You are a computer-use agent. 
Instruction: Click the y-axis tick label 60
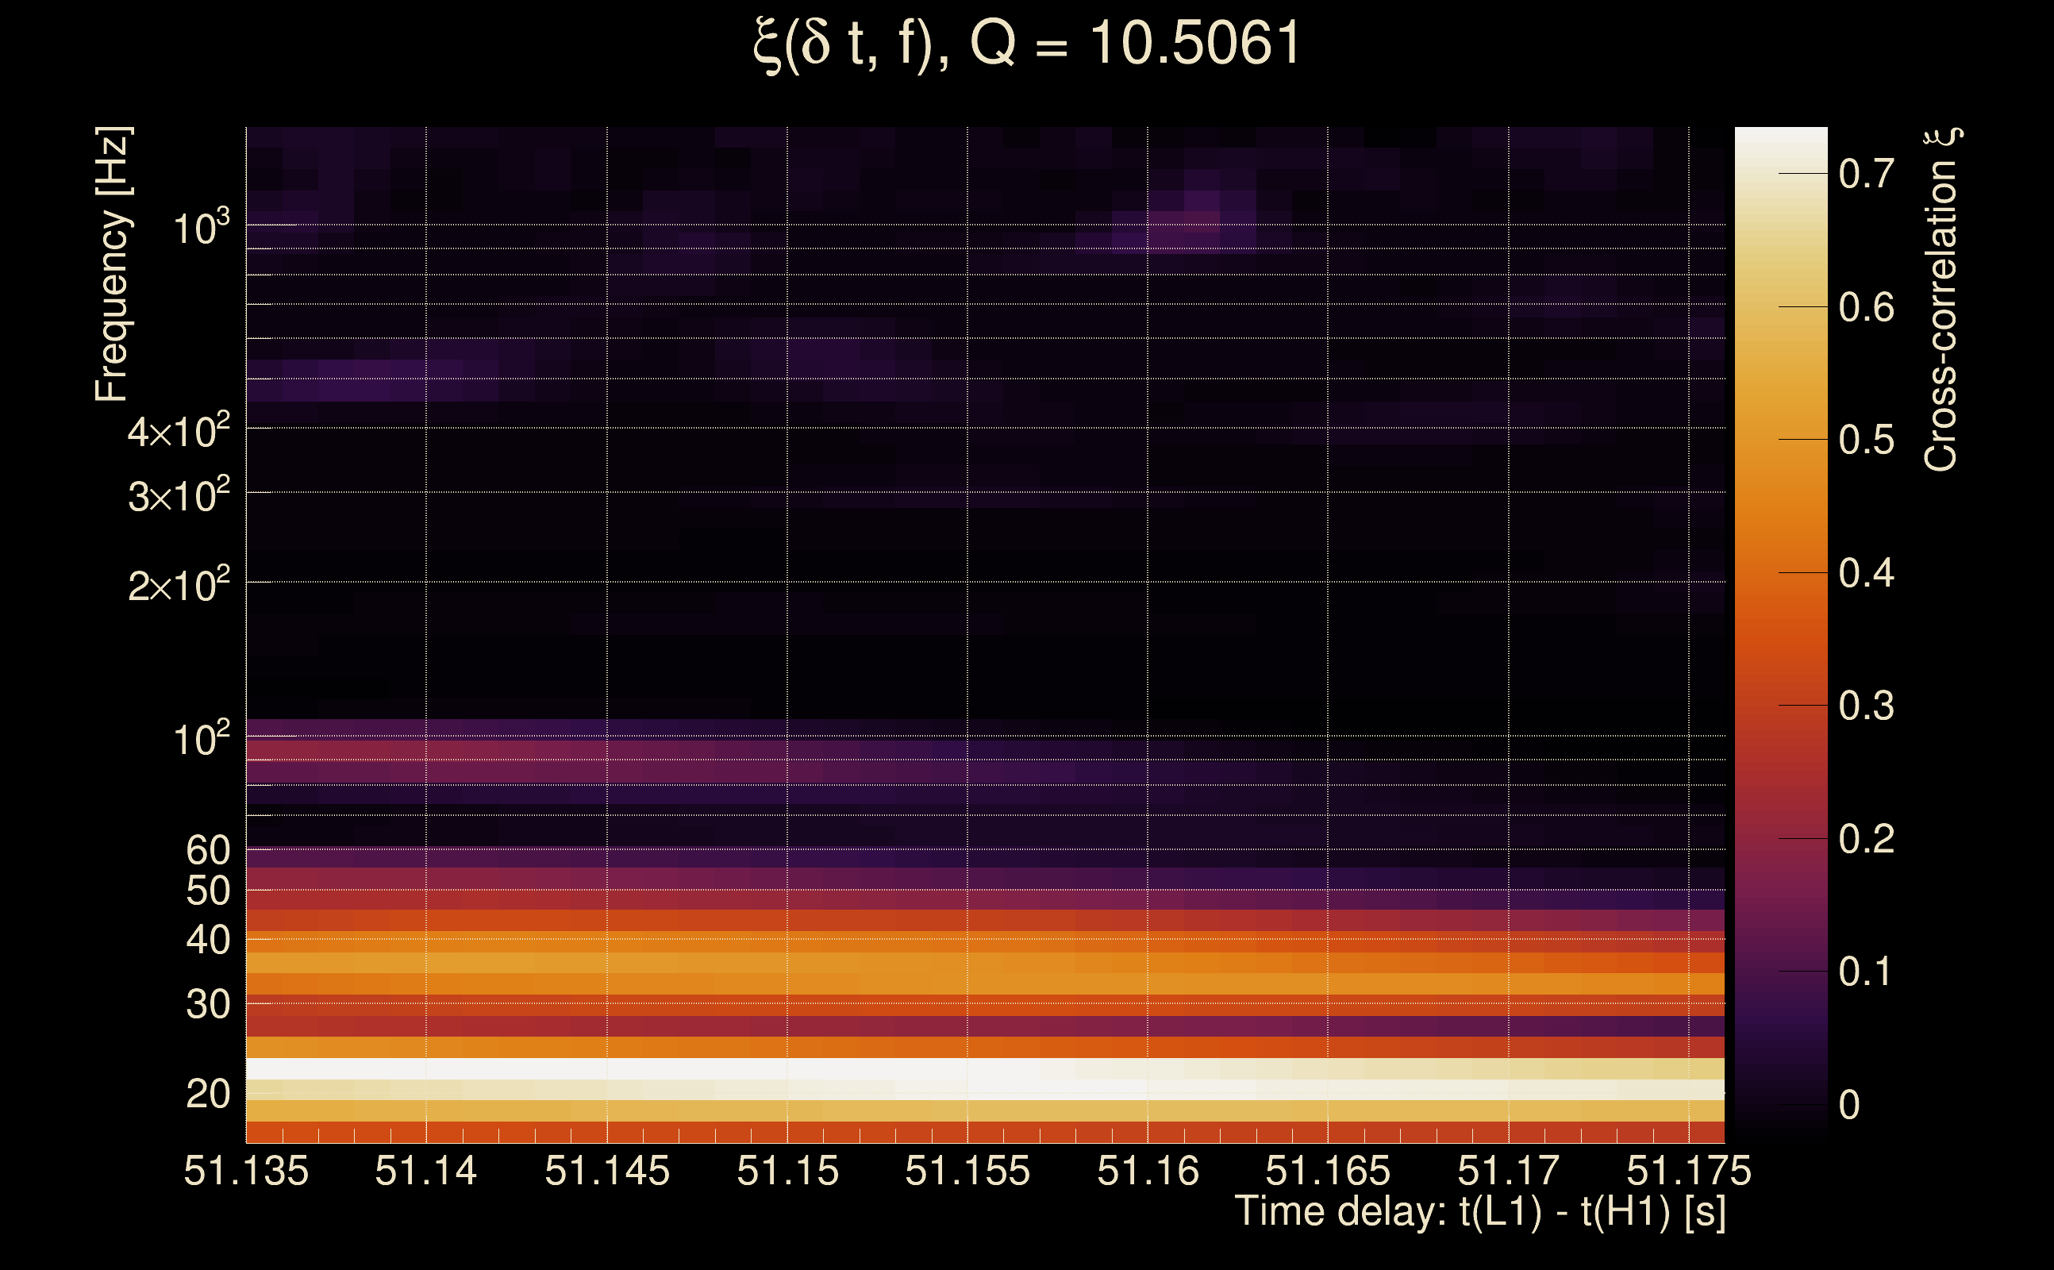click(208, 851)
